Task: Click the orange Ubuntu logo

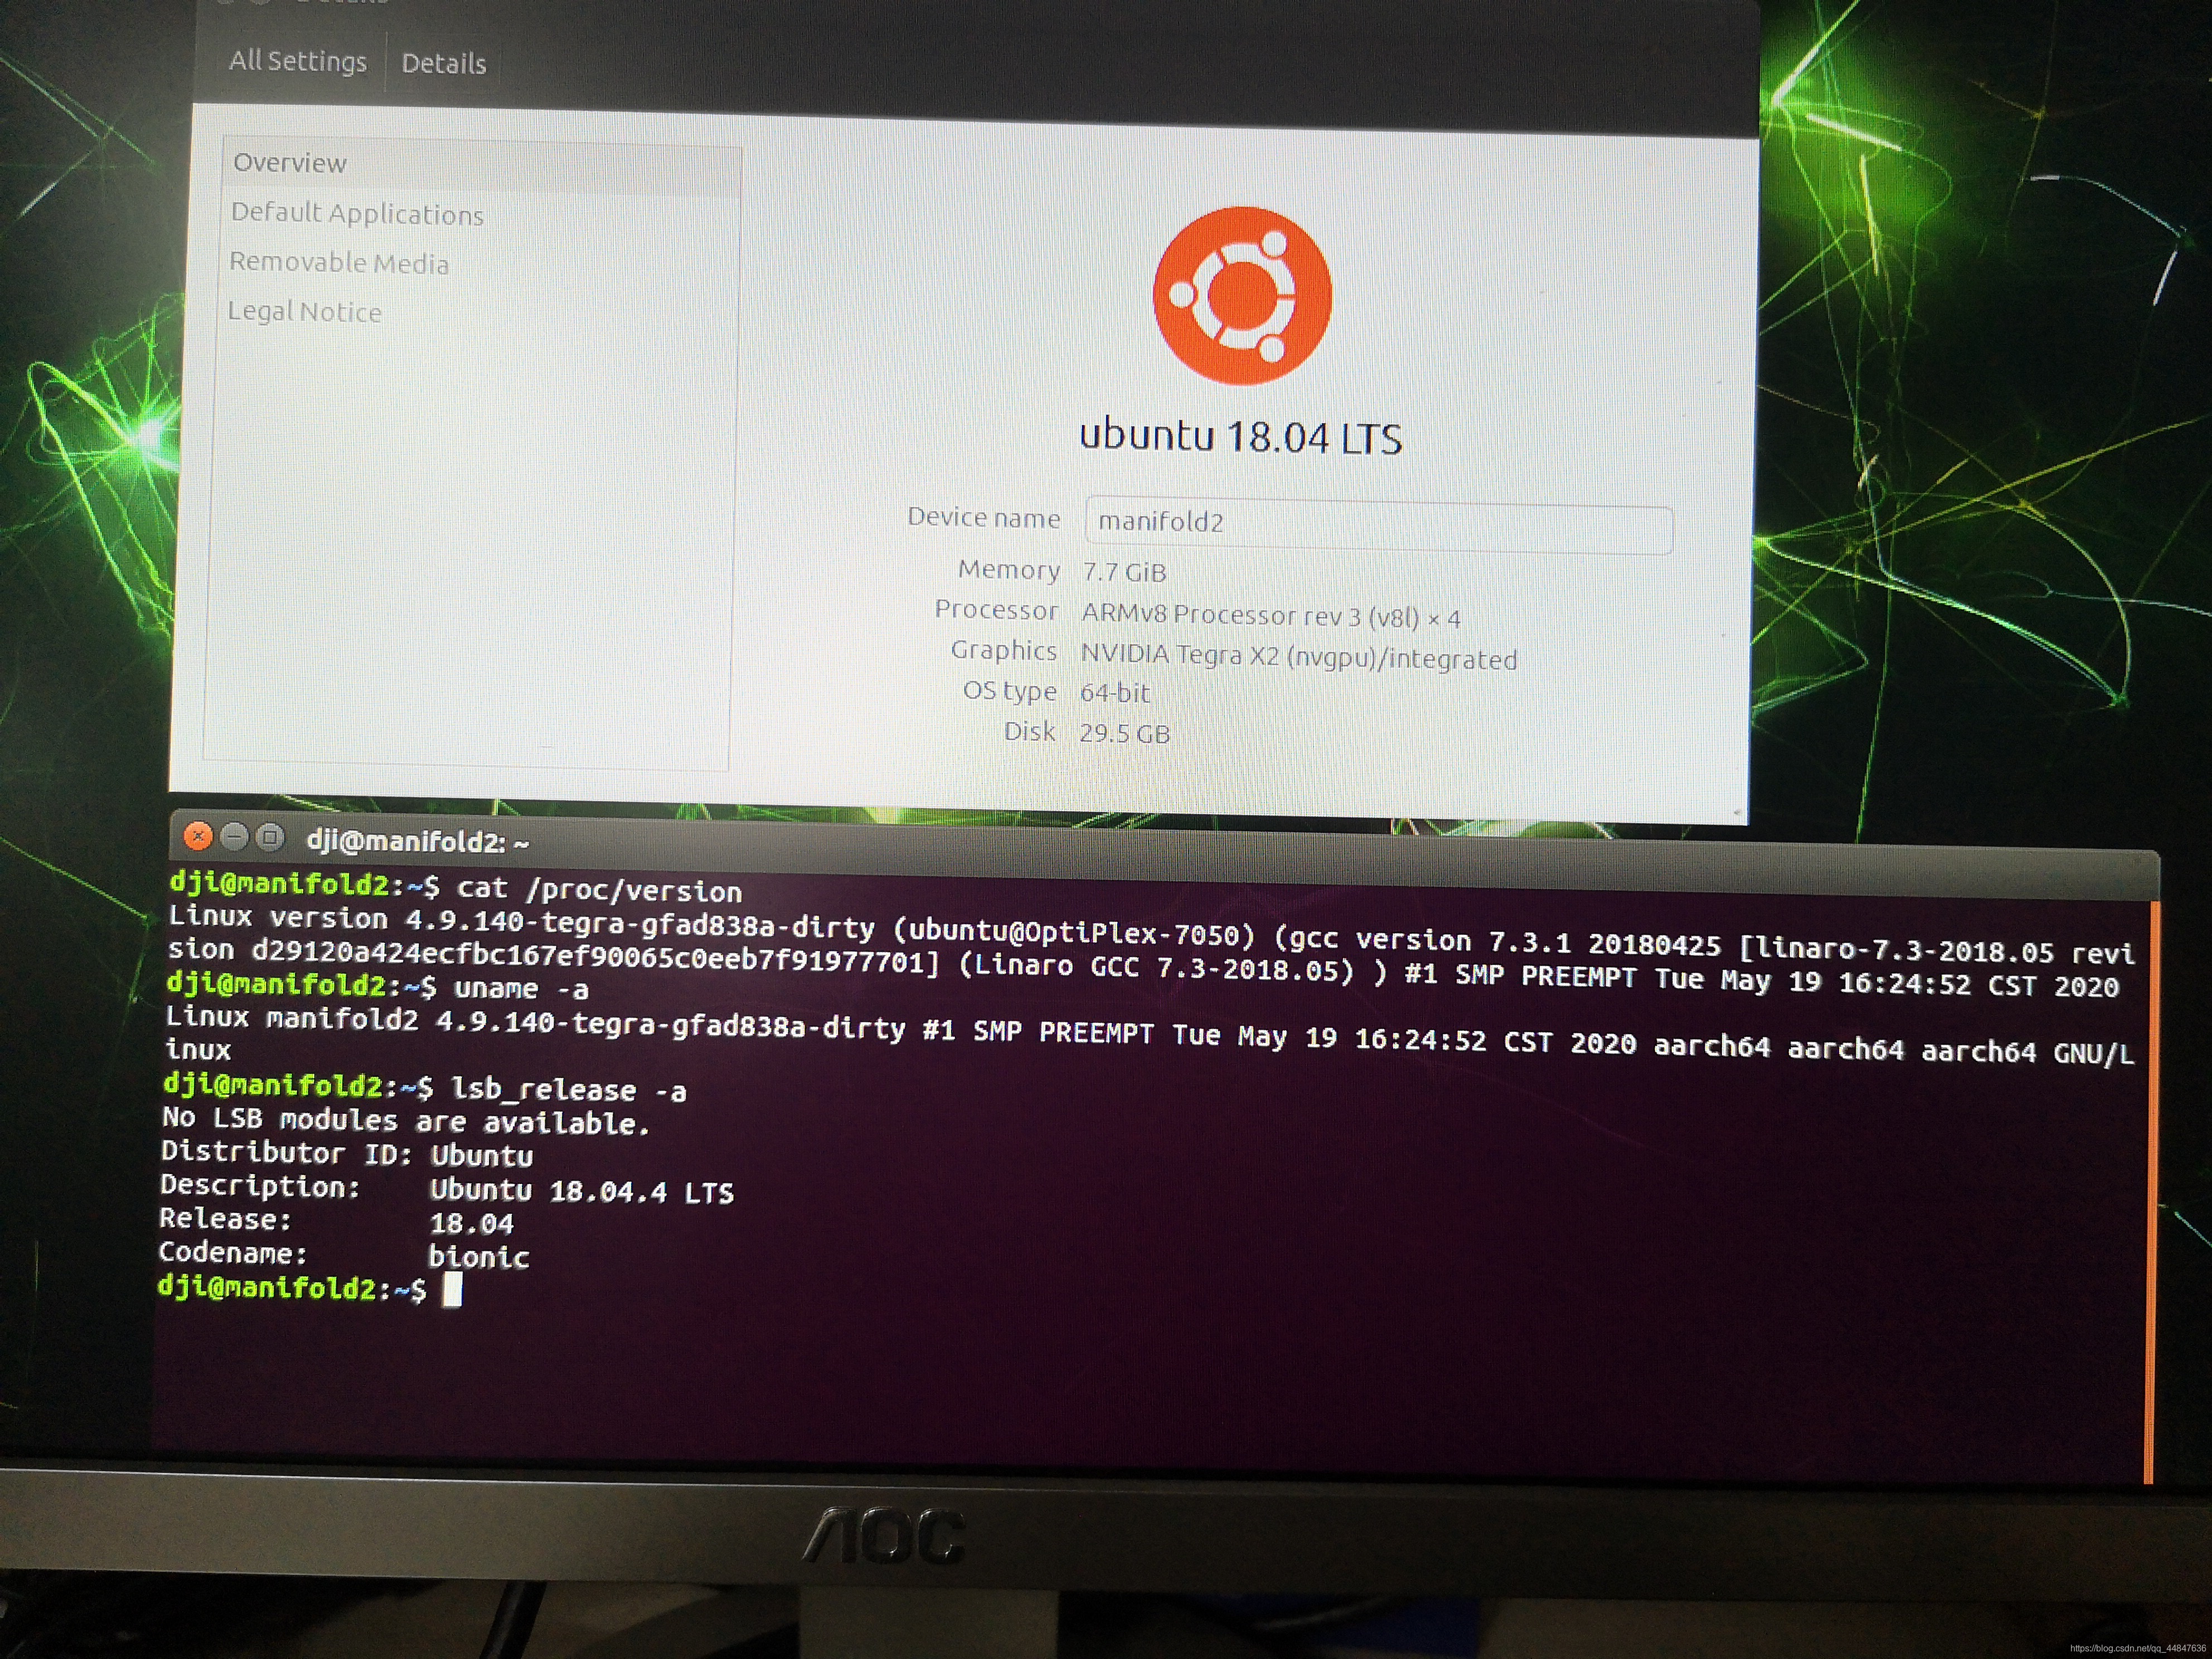Action: [1241, 296]
